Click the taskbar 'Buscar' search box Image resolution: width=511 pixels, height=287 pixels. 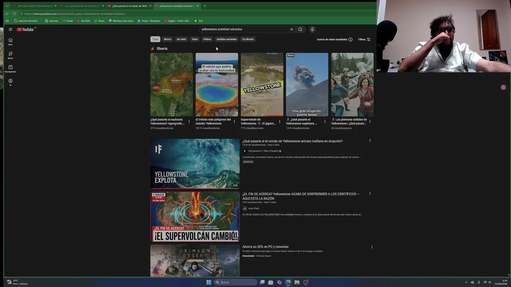coord(236,282)
